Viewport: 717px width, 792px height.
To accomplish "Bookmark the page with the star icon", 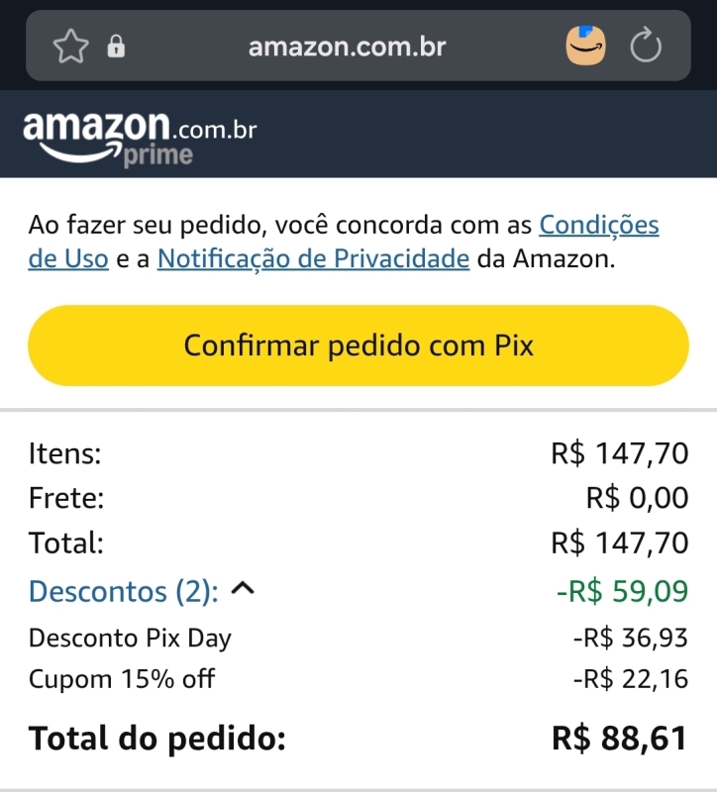I will tap(70, 47).
